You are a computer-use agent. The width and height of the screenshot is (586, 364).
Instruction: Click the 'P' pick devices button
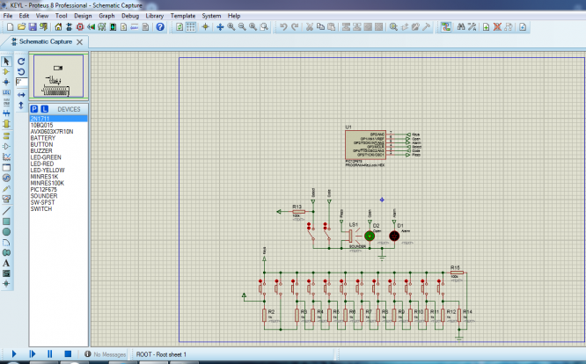click(x=34, y=109)
